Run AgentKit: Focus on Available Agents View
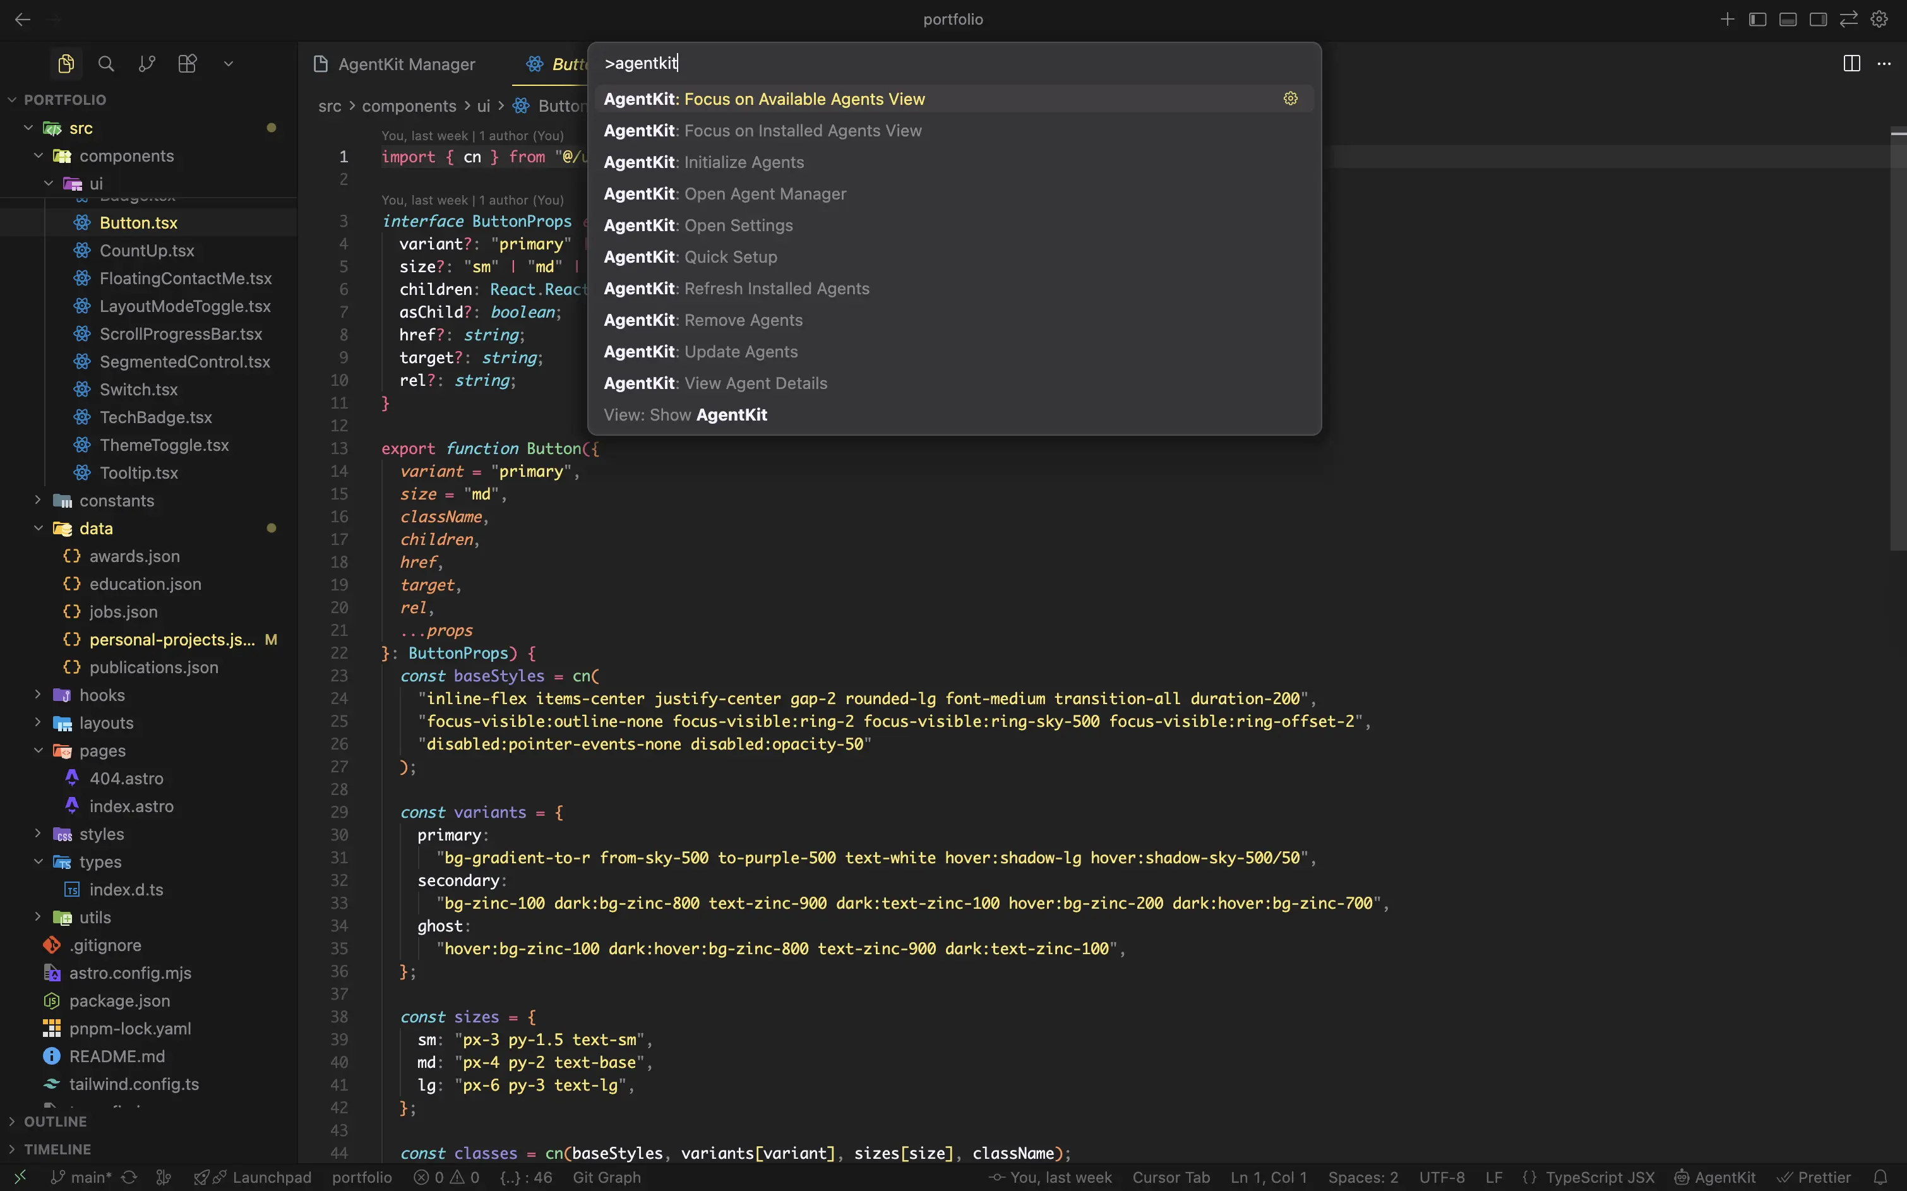Image resolution: width=1907 pixels, height=1191 pixels. pyautogui.click(x=954, y=99)
